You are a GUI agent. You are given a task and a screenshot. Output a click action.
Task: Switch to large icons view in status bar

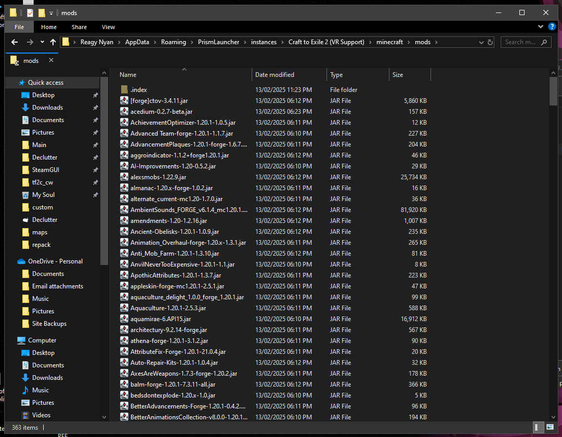550,427
